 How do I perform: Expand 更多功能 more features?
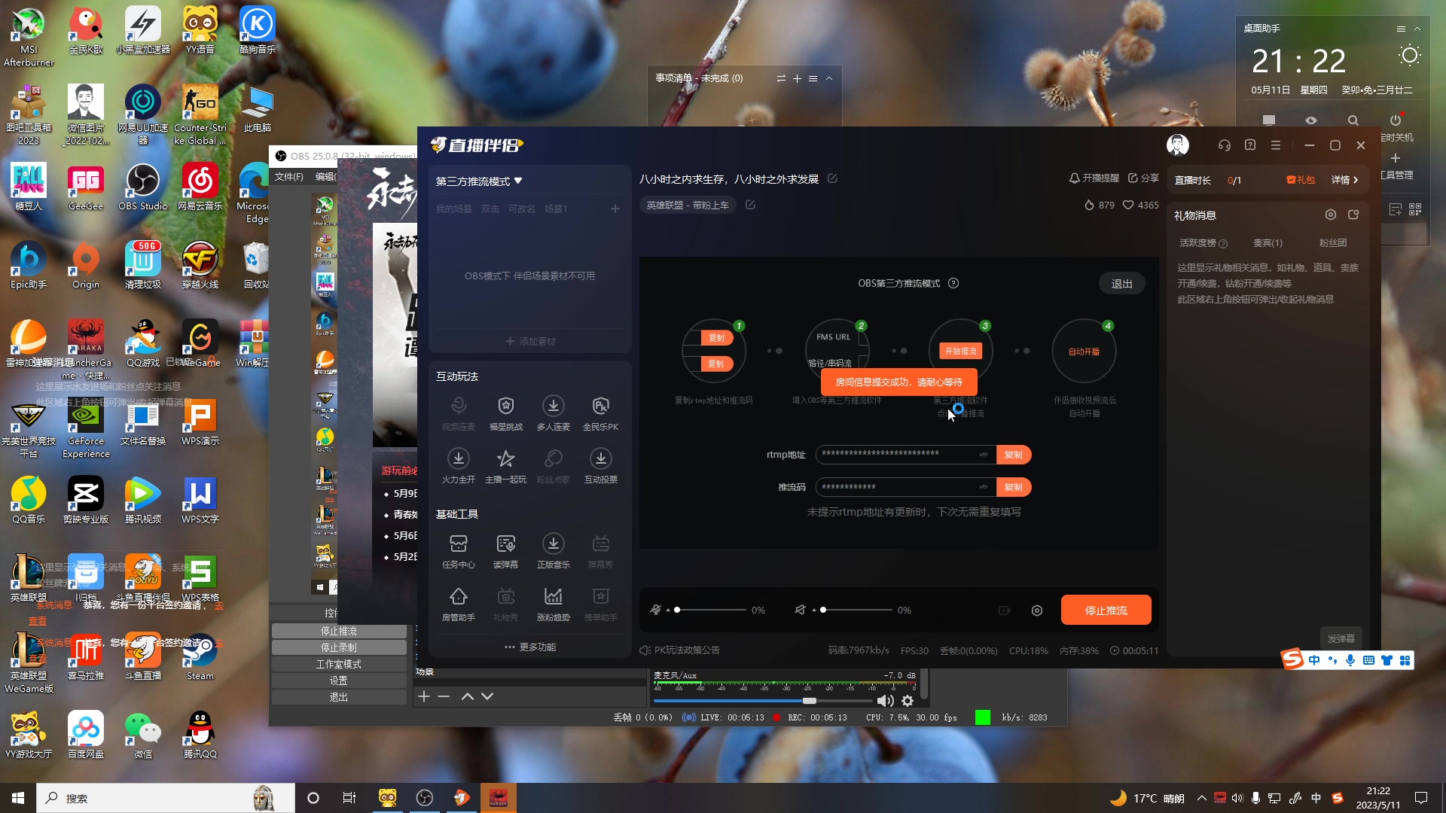tap(530, 647)
